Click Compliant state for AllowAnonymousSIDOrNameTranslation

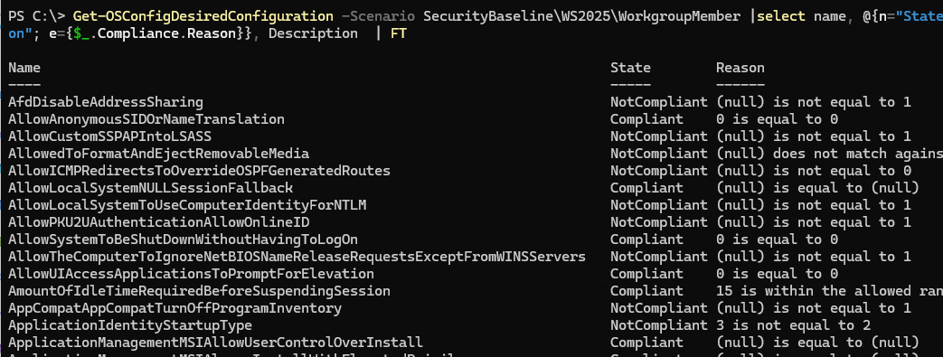[x=646, y=119]
